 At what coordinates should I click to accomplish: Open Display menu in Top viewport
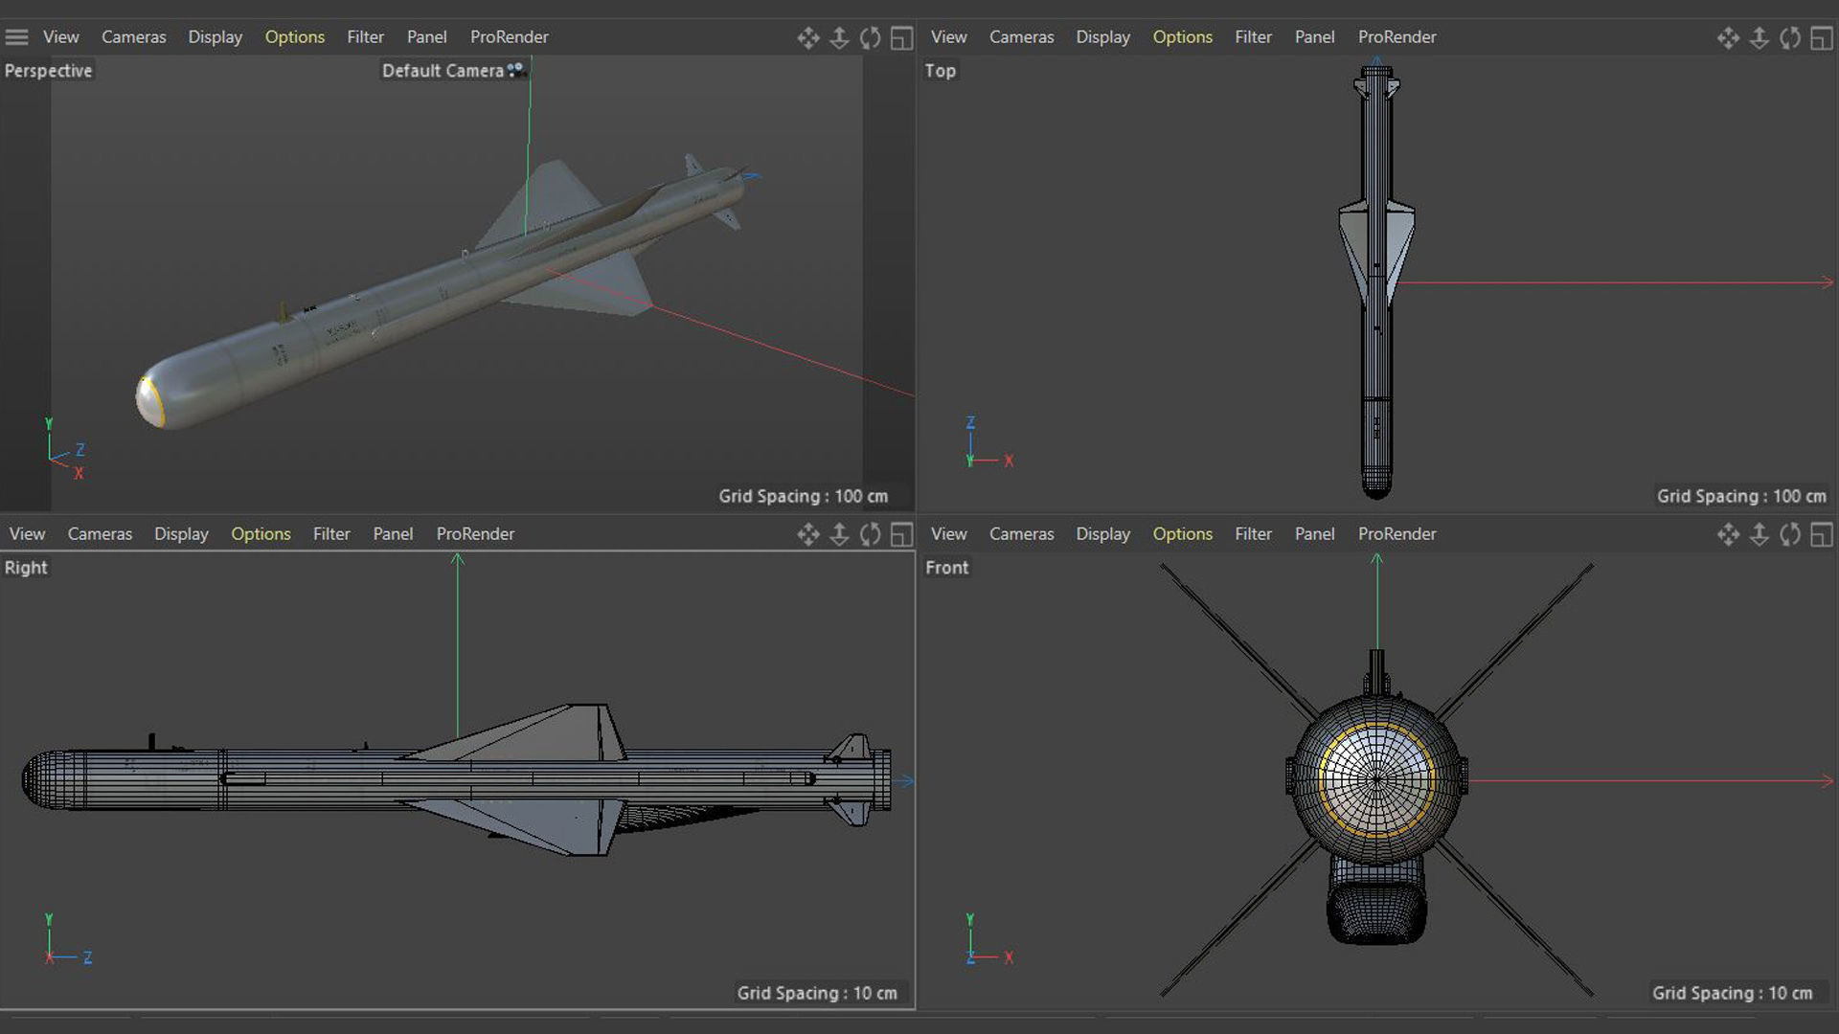click(1102, 37)
